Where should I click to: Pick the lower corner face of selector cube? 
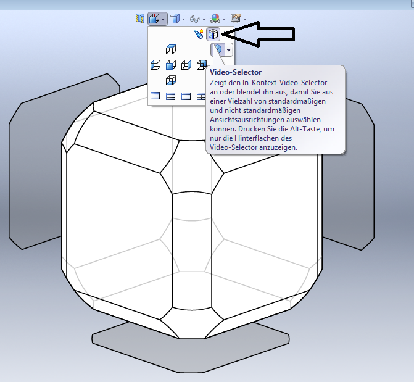point(192,323)
